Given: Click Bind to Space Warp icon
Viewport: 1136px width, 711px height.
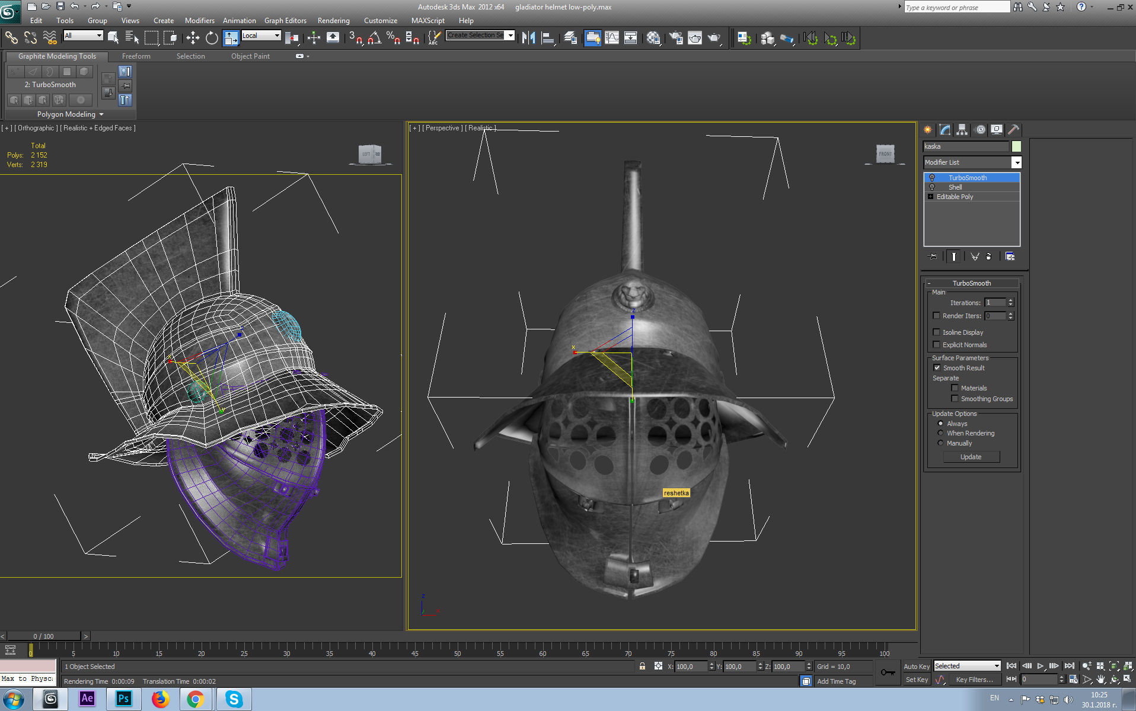Looking at the screenshot, I should pos(50,38).
